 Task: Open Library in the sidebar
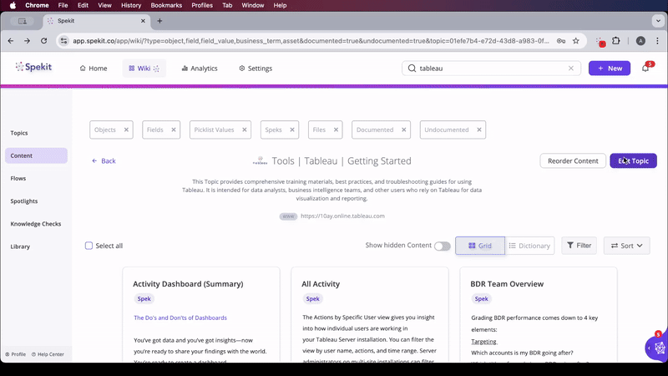(x=20, y=246)
